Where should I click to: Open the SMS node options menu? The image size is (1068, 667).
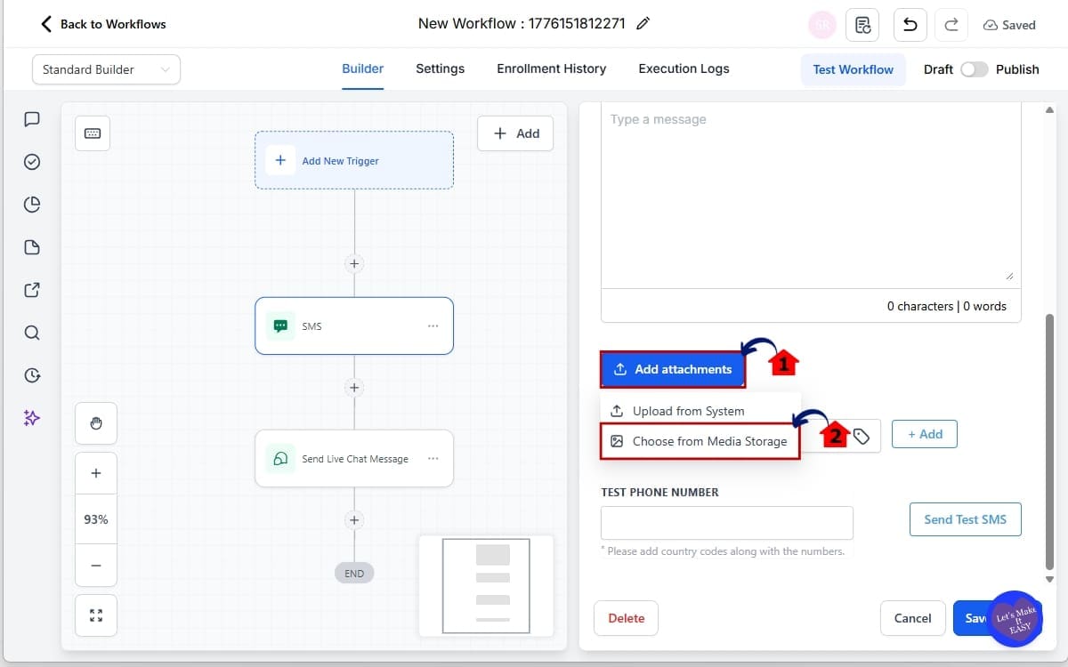tap(433, 325)
